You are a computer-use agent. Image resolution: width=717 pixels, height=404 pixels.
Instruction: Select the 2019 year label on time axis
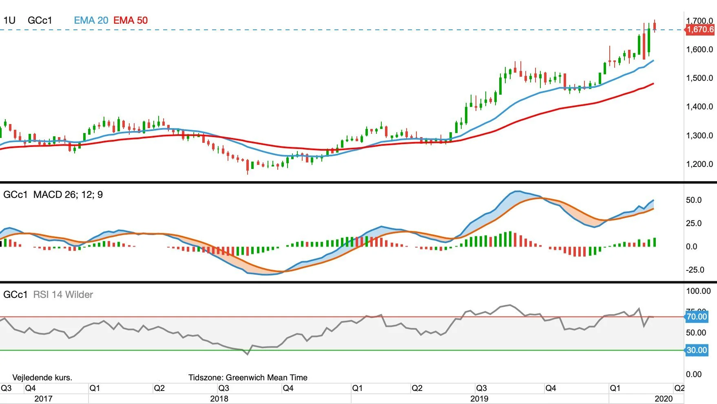click(479, 399)
